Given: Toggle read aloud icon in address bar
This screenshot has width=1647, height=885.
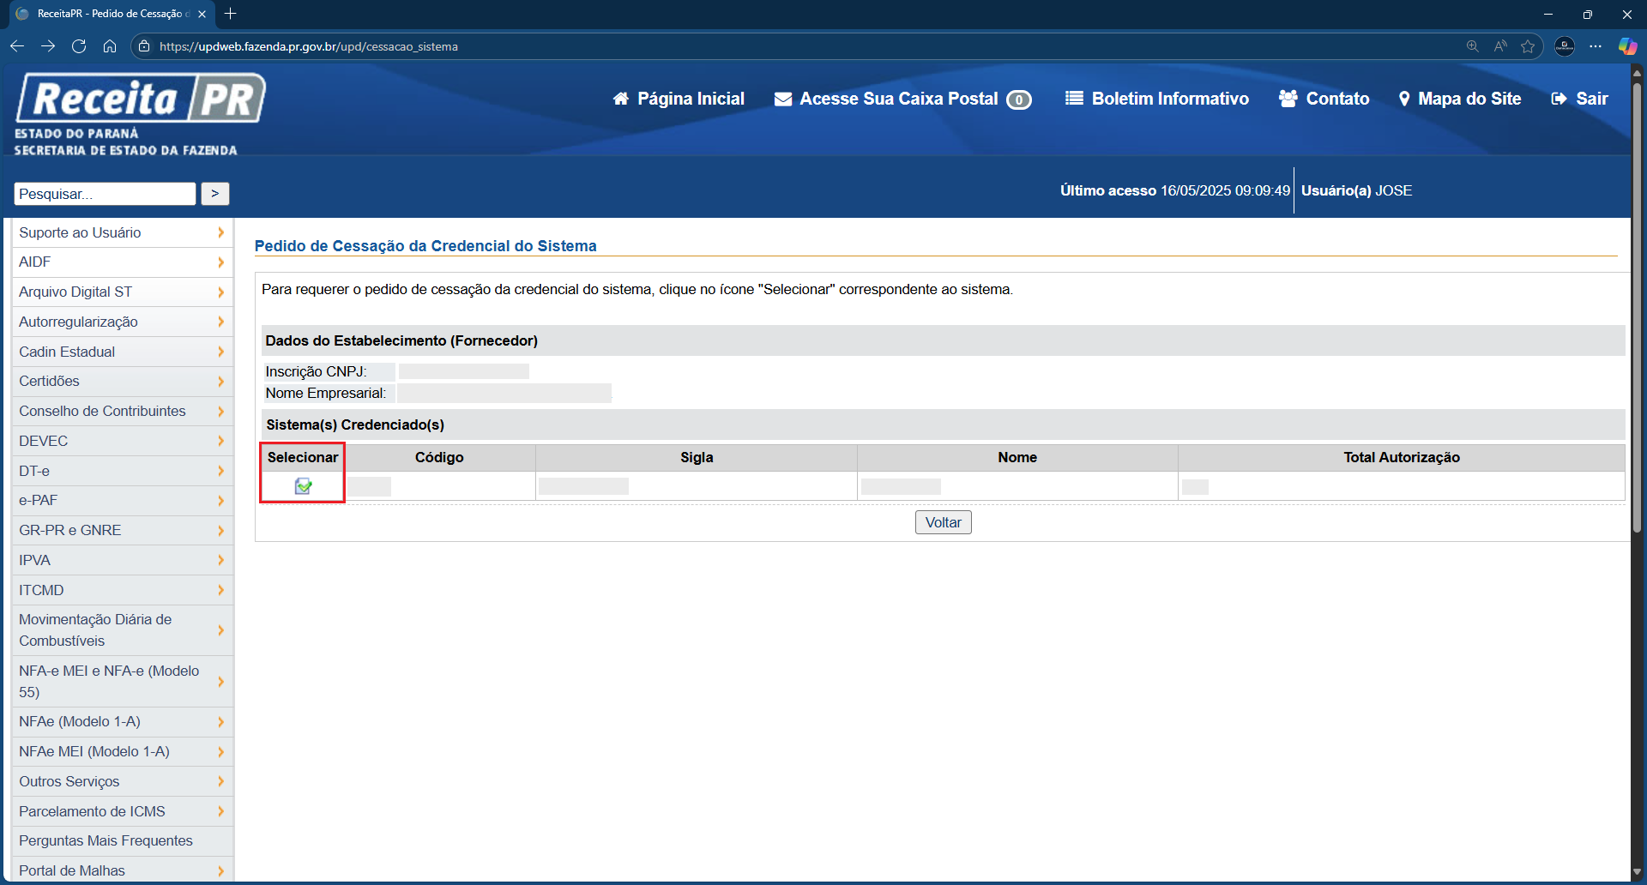Looking at the screenshot, I should [1500, 46].
